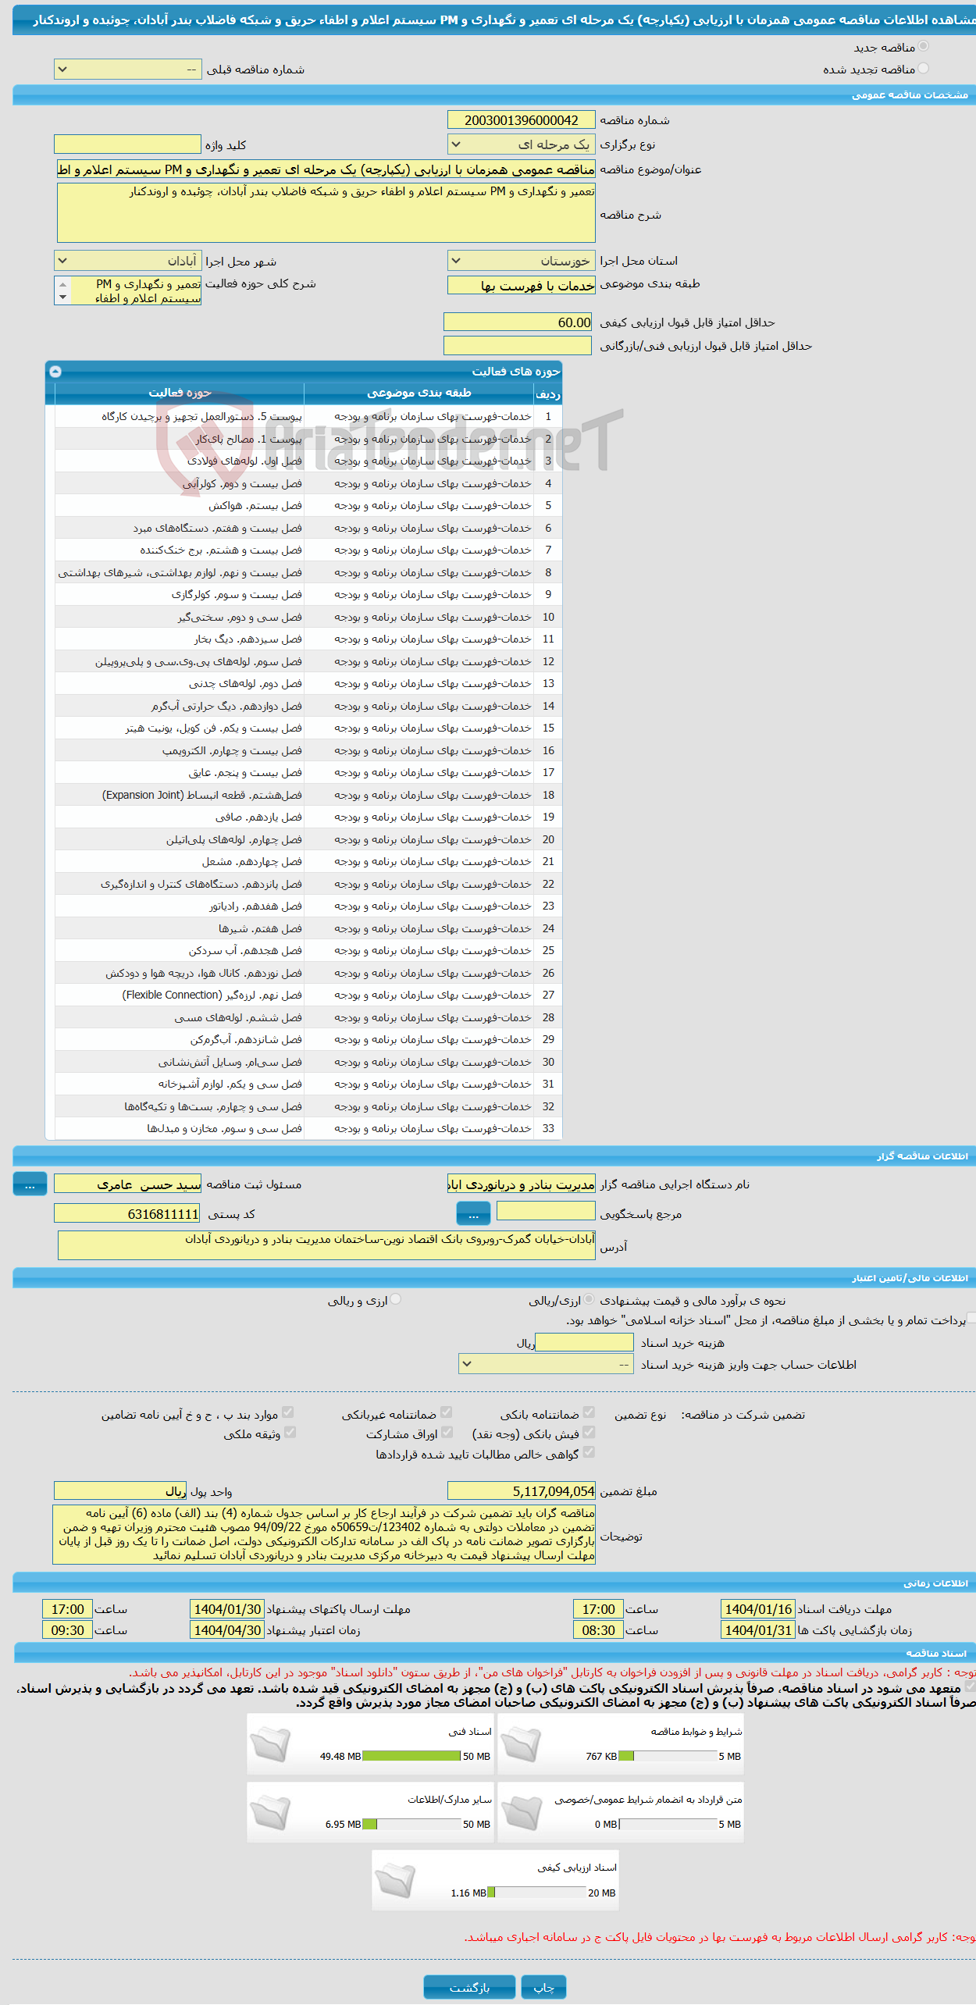Open the اطلاعات حساب واریز هزینه dropdown
The height and width of the screenshot is (2005, 976).
[546, 1365]
